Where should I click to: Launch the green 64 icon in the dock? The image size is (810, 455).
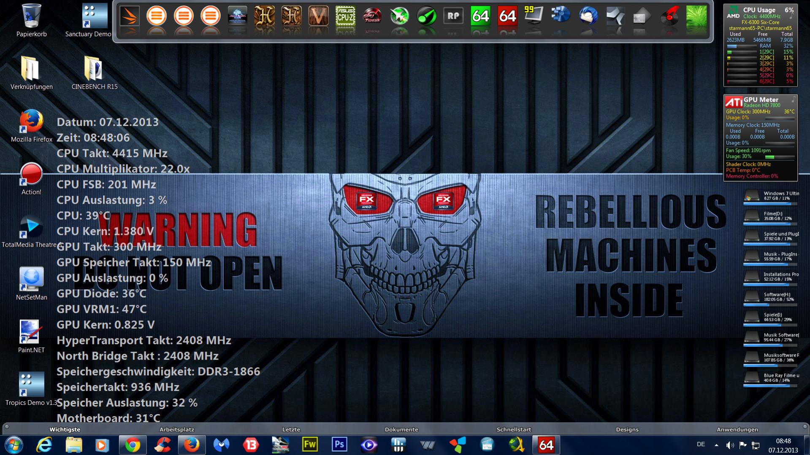tap(480, 16)
